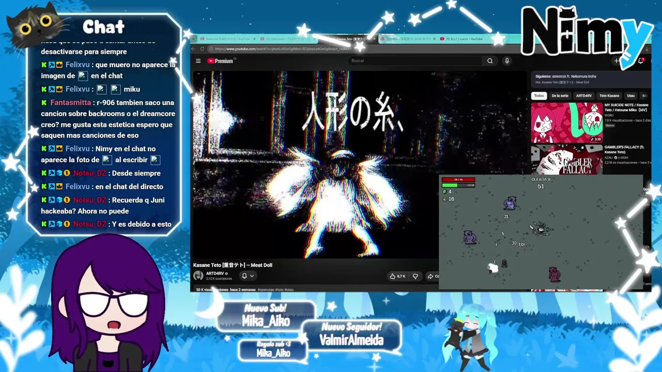
Task: Open the subscription notification bell dropdown
Action: point(247,276)
